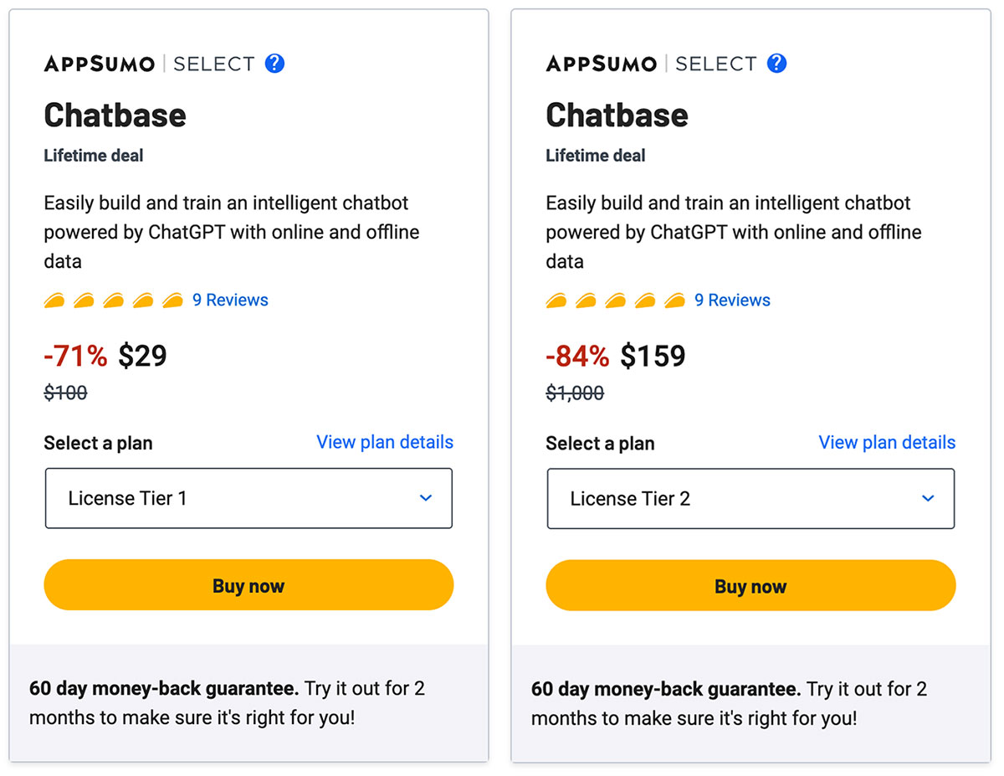Open 9 Reviews on the left card
The image size is (1004, 776).
point(230,300)
